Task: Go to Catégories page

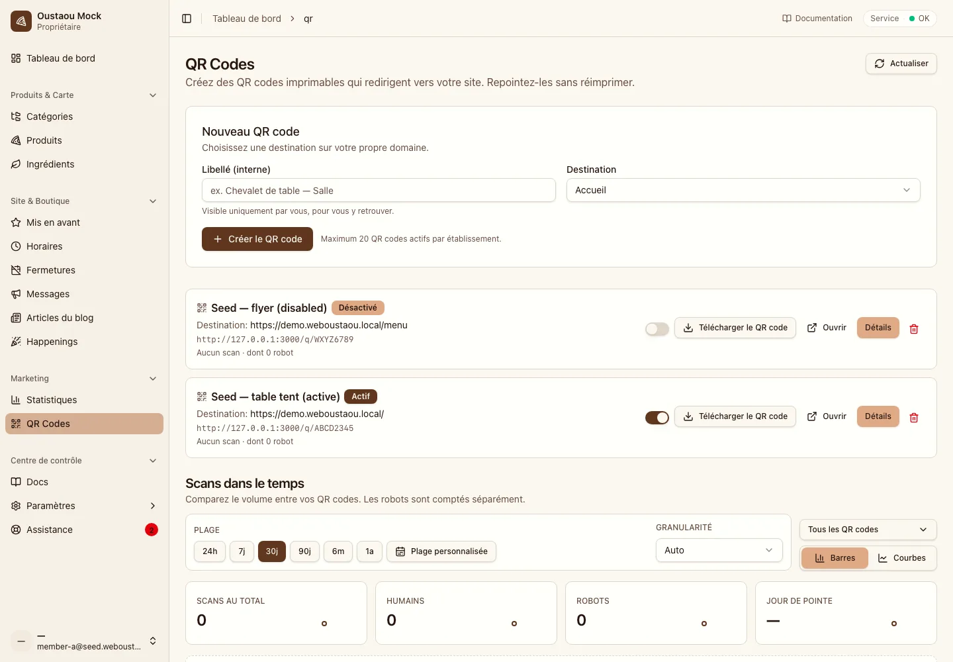Action: [x=84, y=117]
